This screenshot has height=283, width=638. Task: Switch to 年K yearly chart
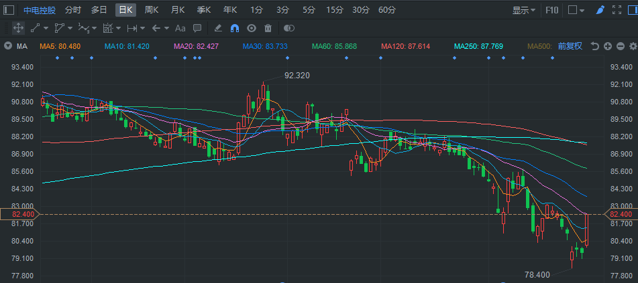pos(230,10)
